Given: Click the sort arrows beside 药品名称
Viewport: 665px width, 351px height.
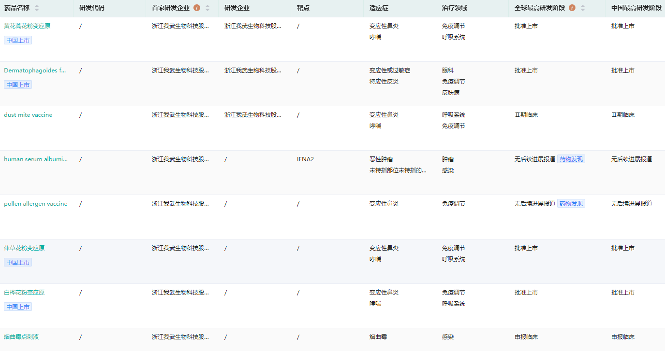Looking at the screenshot, I should [x=37, y=8].
